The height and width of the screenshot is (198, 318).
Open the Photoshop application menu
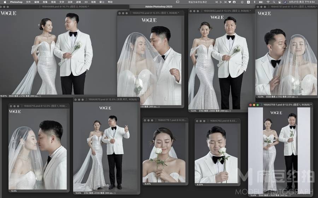point(16,2)
